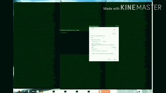
Task: Open the white square icon next to 'im' in the taskbar
Action: tap(38, 91)
